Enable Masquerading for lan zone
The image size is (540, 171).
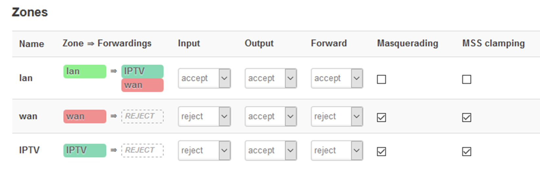(381, 79)
